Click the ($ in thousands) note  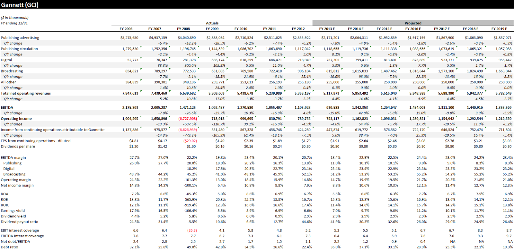tap(14, 18)
